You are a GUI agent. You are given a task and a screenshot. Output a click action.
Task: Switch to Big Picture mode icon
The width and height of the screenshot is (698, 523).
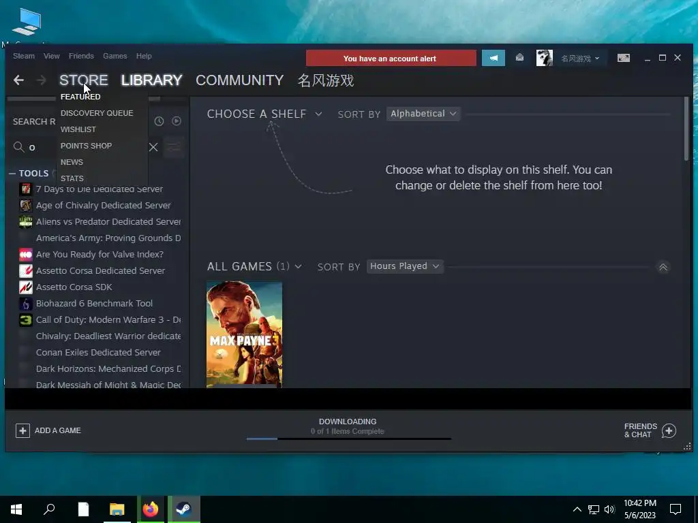coord(623,58)
